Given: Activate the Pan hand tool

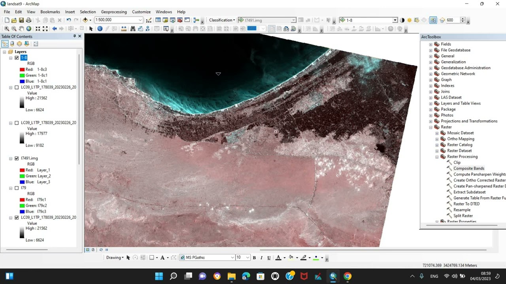Looking at the screenshot, I should pos(21,29).
